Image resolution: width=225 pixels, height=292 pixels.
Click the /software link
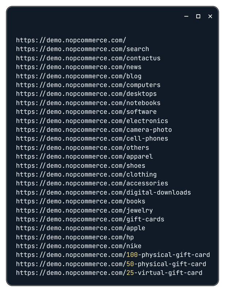pos(86,112)
